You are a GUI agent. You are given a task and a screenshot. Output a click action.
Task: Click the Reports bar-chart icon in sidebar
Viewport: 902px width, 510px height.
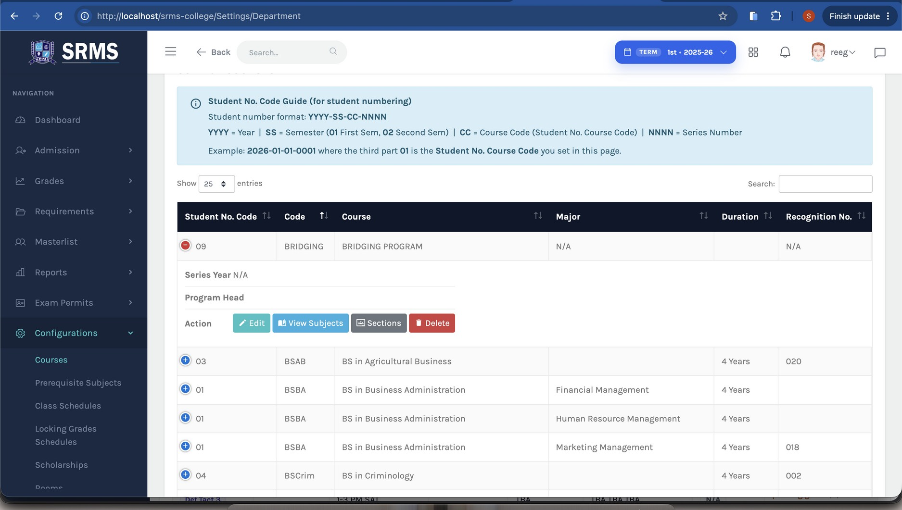coord(20,272)
